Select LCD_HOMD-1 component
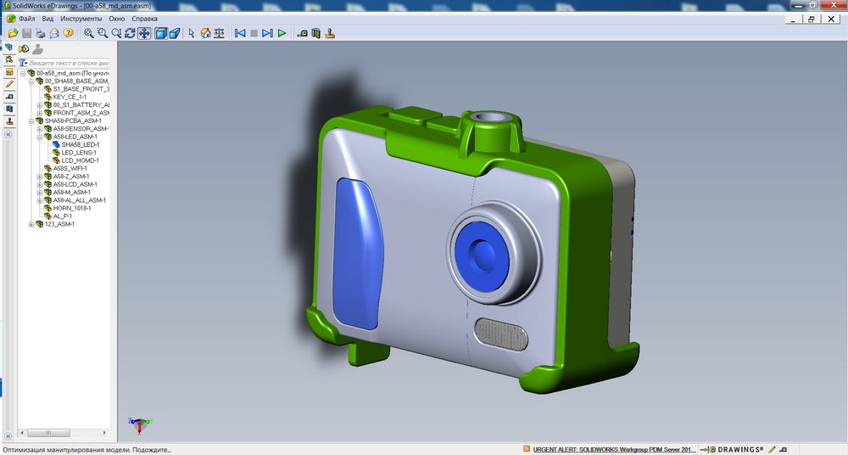This screenshot has width=848, height=455. point(80,160)
